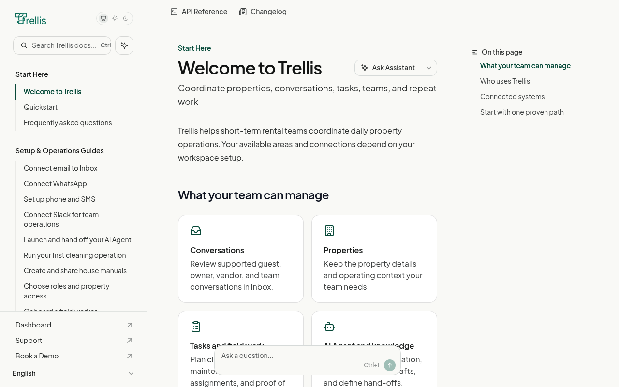619x387 pixels.
Task: Switch to system theme mode
Action: coord(103,18)
